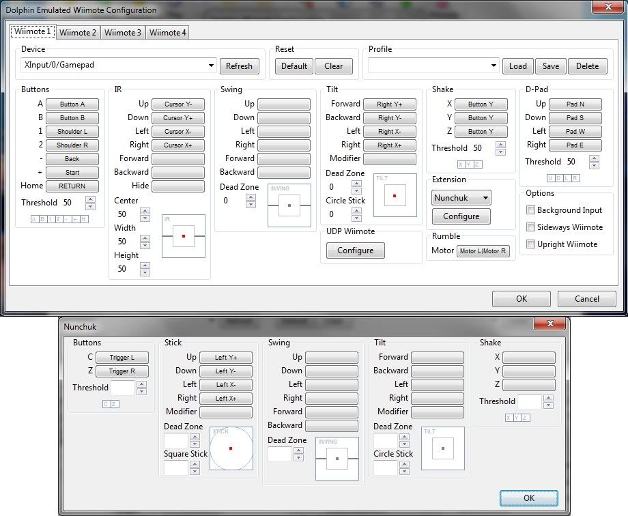The image size is (628, 516).
Task: Click the Wiimote TILT preview box
Action: point(395,195)
